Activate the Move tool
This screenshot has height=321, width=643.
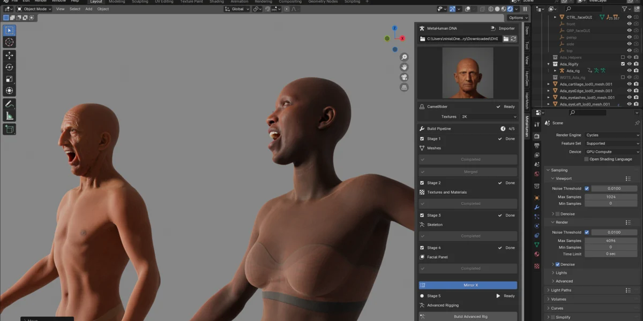9,55
